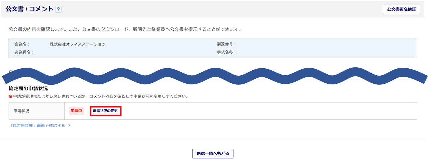Select the 企業名 label
This screenshot has width=428, height=167.
pos(22,44)
